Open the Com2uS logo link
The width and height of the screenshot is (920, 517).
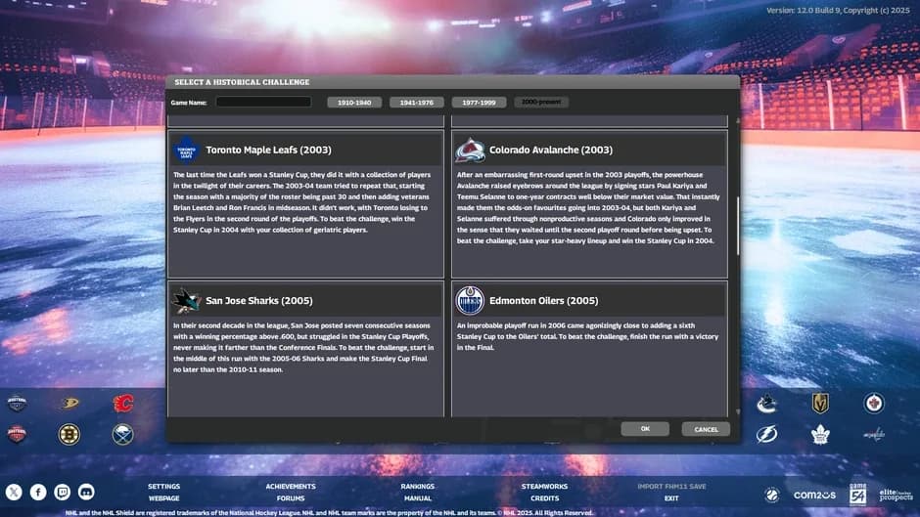coord(814,495)
